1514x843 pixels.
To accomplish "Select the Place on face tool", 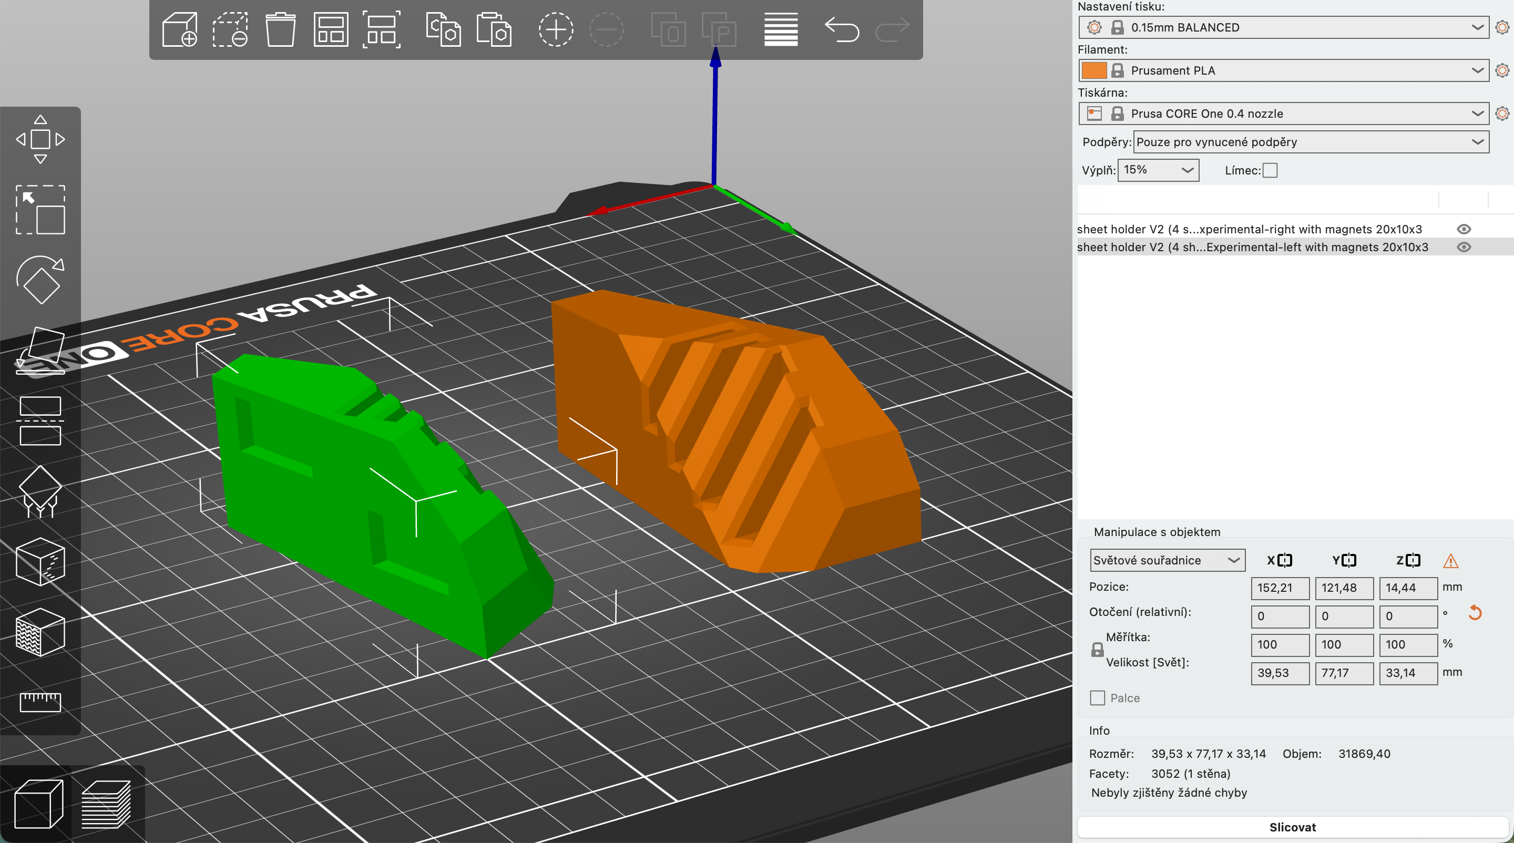I will (40, 351).
